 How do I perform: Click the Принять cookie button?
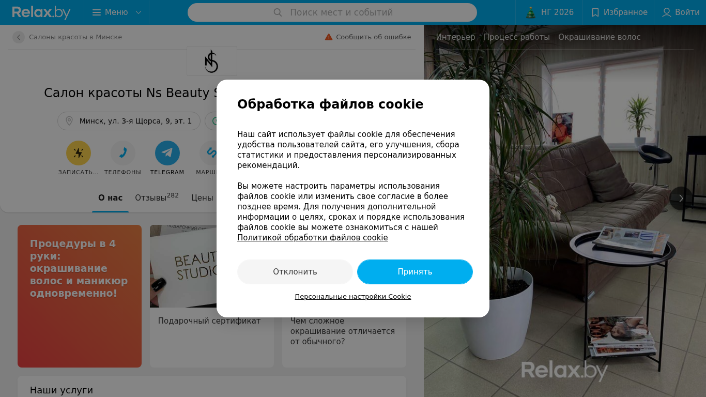(415, 272)
